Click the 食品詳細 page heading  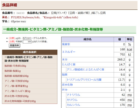10,5
